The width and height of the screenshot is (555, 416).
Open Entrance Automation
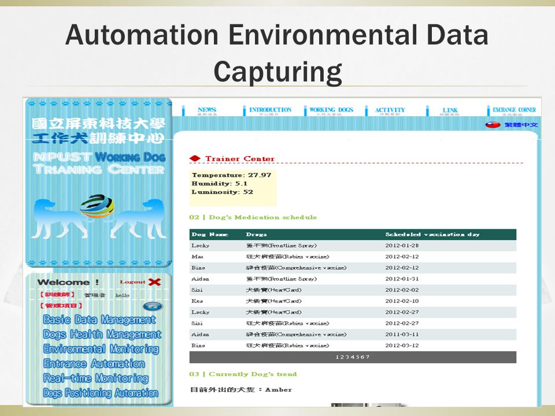point(94,363)
